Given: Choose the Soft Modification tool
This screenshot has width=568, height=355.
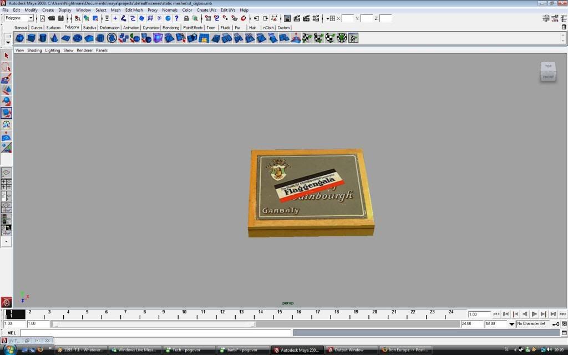Looking at the screenshot, I should 6,136.
